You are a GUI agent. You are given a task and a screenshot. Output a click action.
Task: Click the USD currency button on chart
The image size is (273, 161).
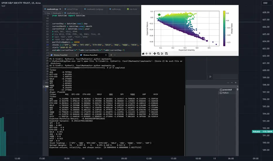click(265, 3)
